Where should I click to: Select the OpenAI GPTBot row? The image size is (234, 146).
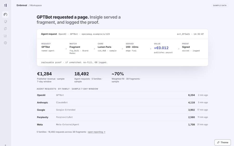(x=122, y=95)
